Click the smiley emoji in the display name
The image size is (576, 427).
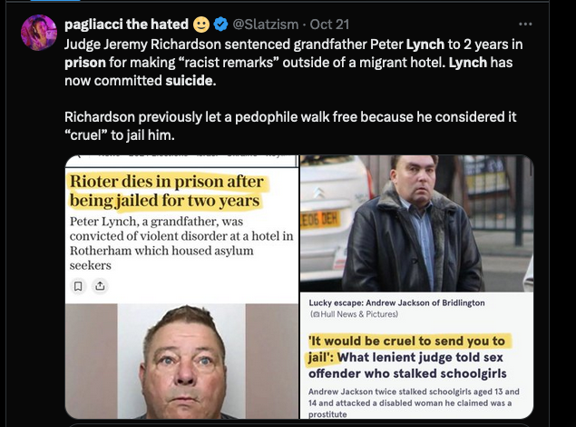coord(201,25)
